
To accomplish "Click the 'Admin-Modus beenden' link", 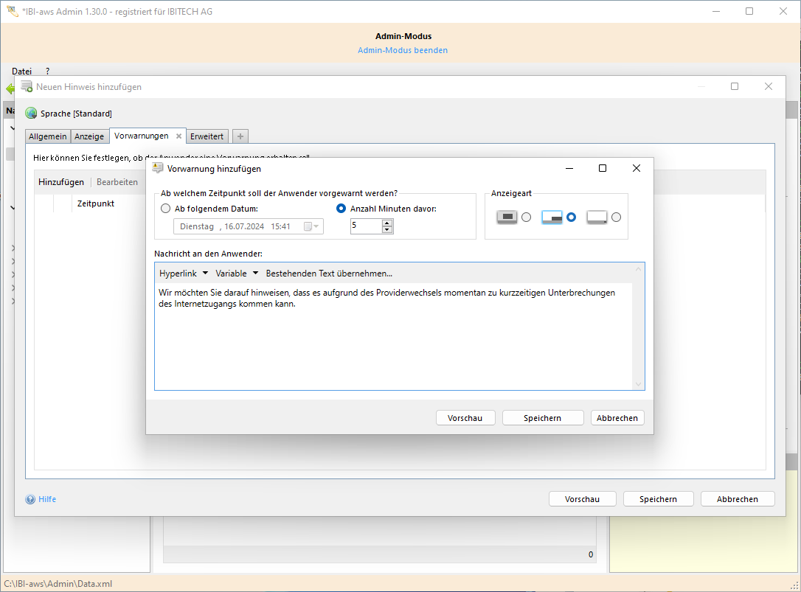I will pos(403,50).
